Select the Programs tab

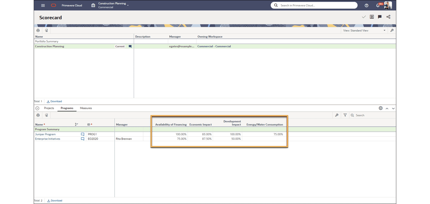click(x=67, y=108)
